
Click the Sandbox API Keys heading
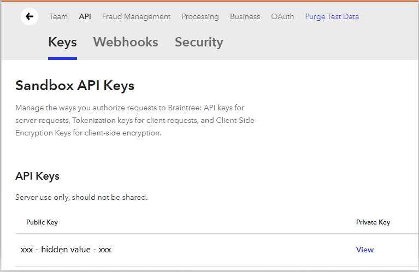[x=75, y=86]
